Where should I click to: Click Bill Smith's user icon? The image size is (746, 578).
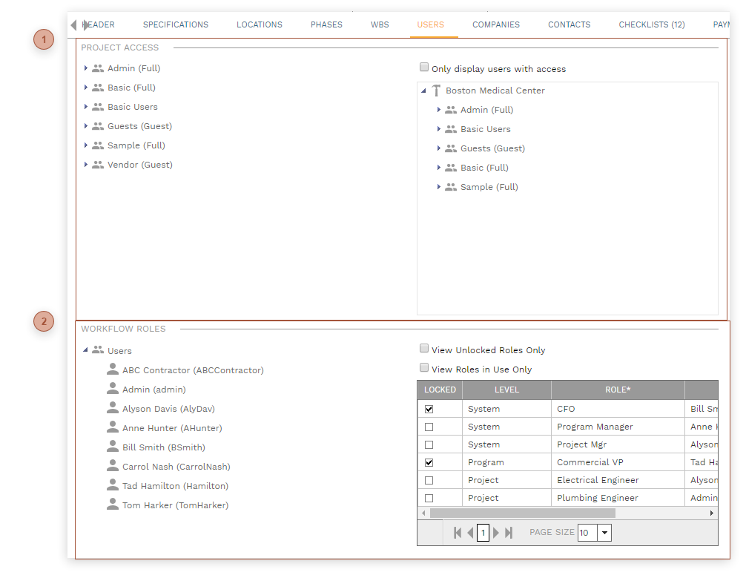point(113,447)
